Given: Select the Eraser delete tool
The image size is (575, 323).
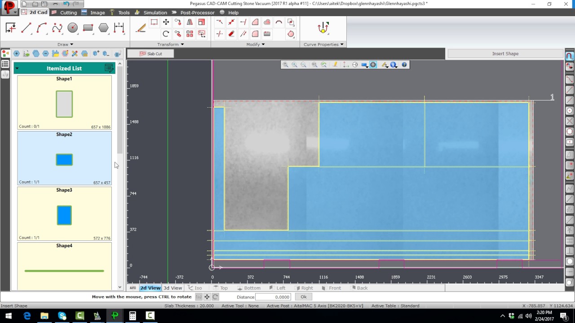Looking at the screenshot, I should (x=231, y=34).
